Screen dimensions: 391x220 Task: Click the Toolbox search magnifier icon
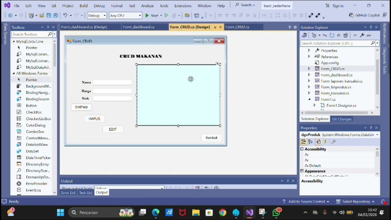(50, 34)
